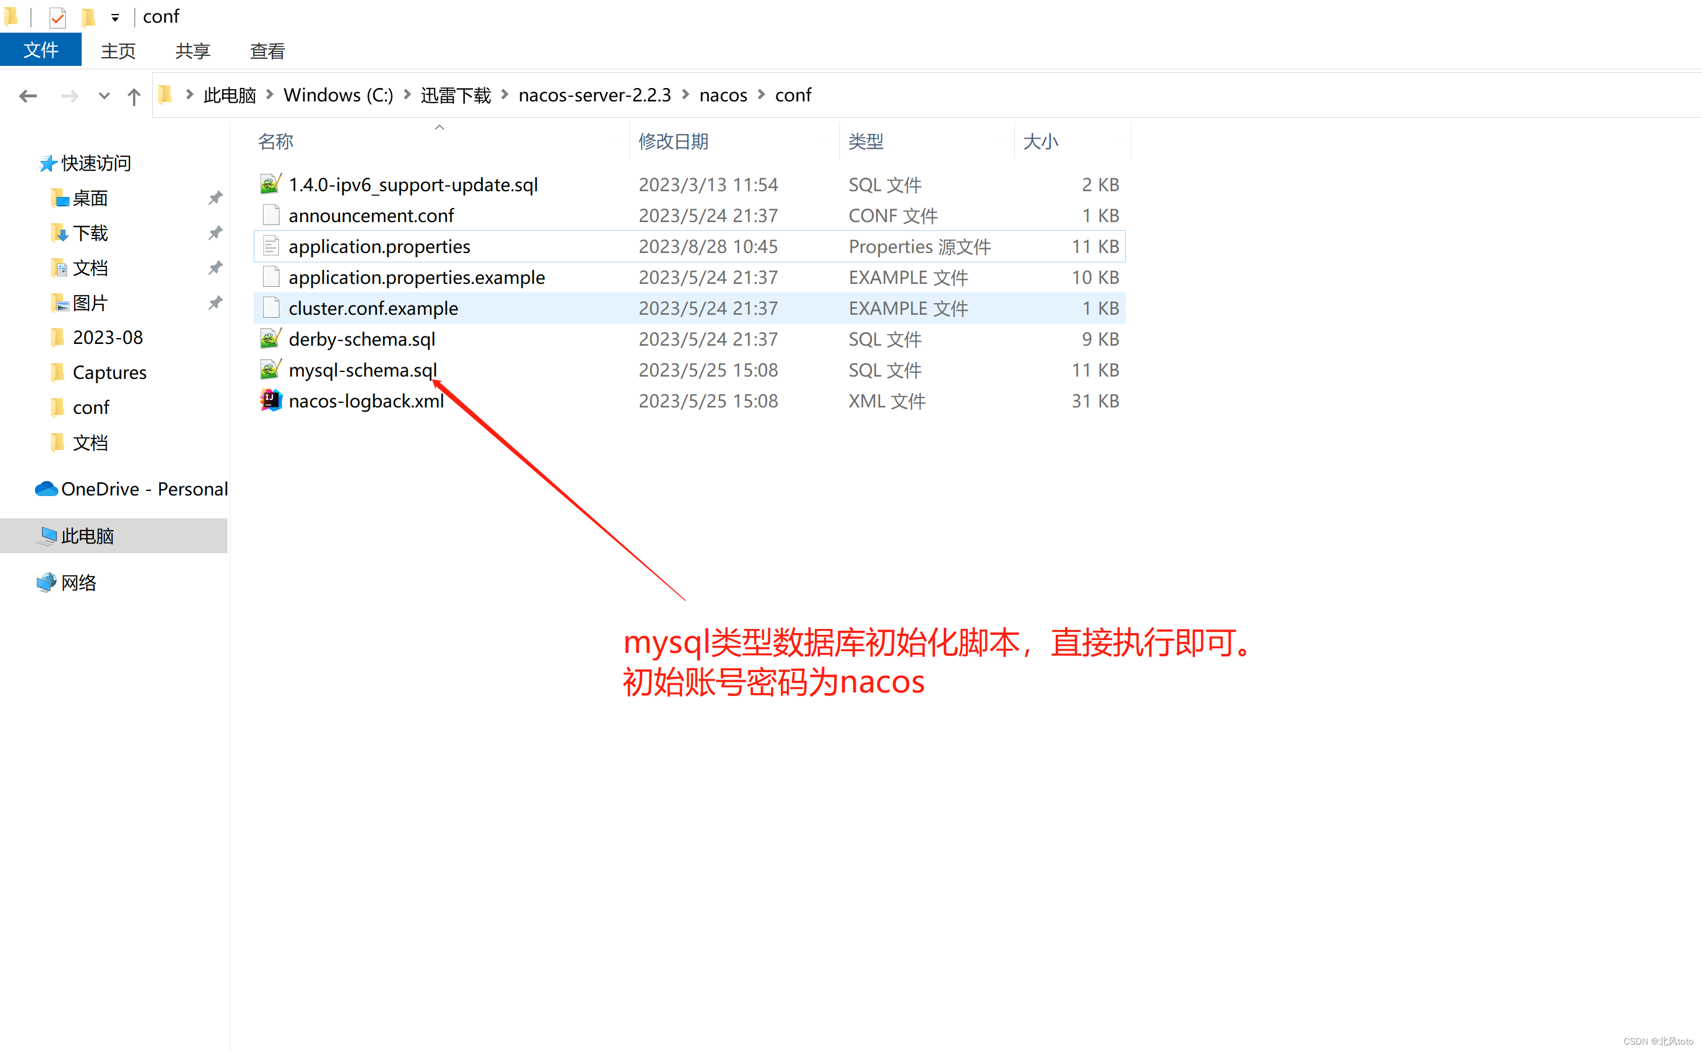The height and width of the screenshot is (1051, 1702).
Task: Click nacos in the address breadcrumb
Action: click(x=723, y=95)
